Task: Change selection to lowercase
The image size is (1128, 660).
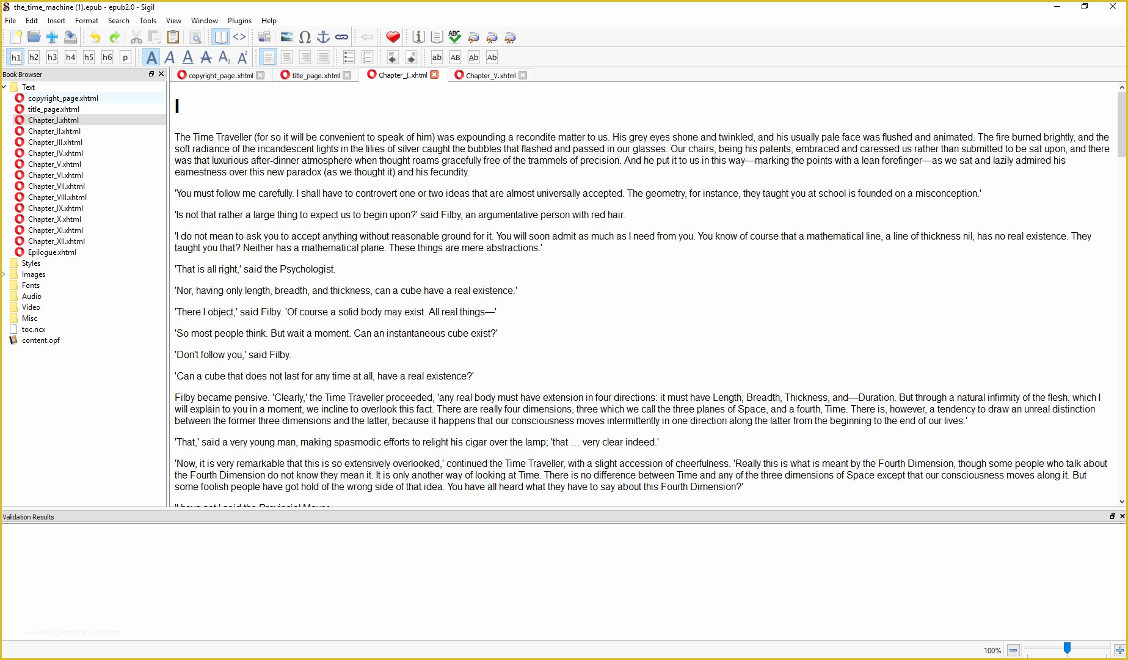Action: click(437, 57)
